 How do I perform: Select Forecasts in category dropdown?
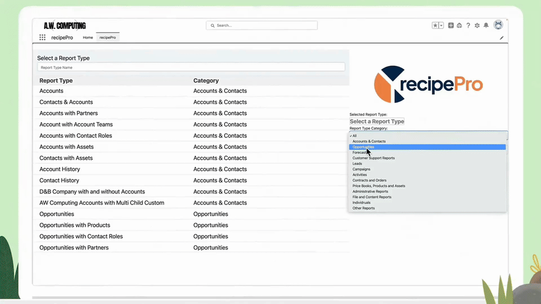point(427,153)
